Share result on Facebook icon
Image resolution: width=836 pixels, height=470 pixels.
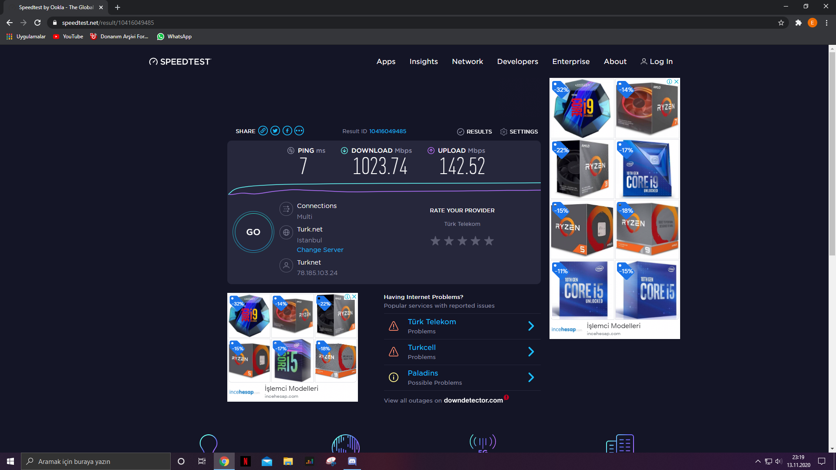click(287, 131)
